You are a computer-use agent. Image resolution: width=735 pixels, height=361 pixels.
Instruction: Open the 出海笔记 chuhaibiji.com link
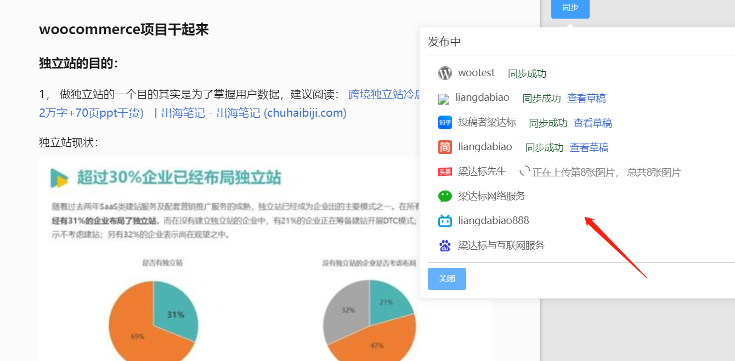254,113
